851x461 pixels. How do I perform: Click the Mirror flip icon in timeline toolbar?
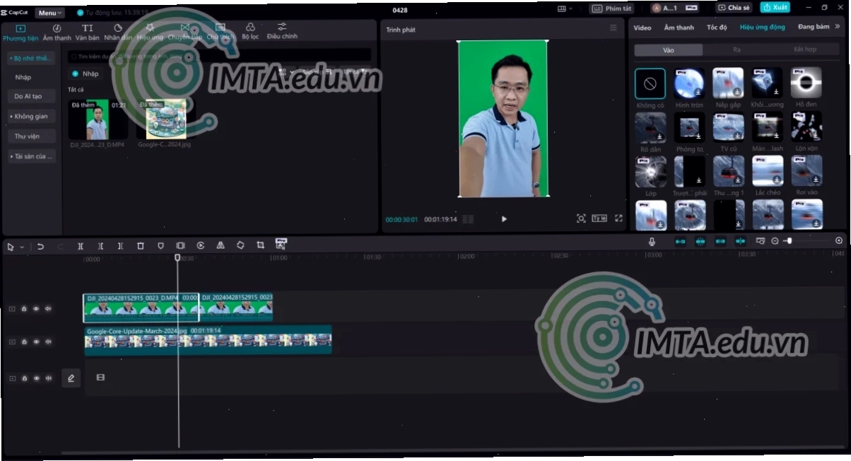(221, 245)
